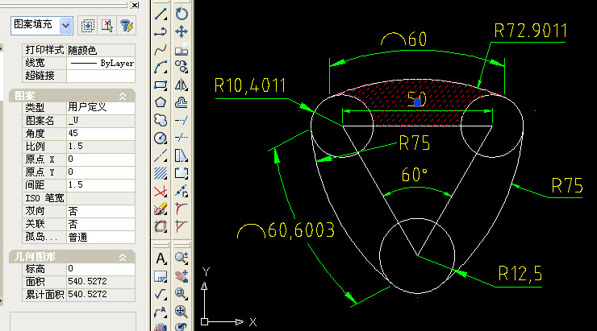Close the properties palette
The image size is (597, 331).
pyautogui.click(x=135, y=5)
